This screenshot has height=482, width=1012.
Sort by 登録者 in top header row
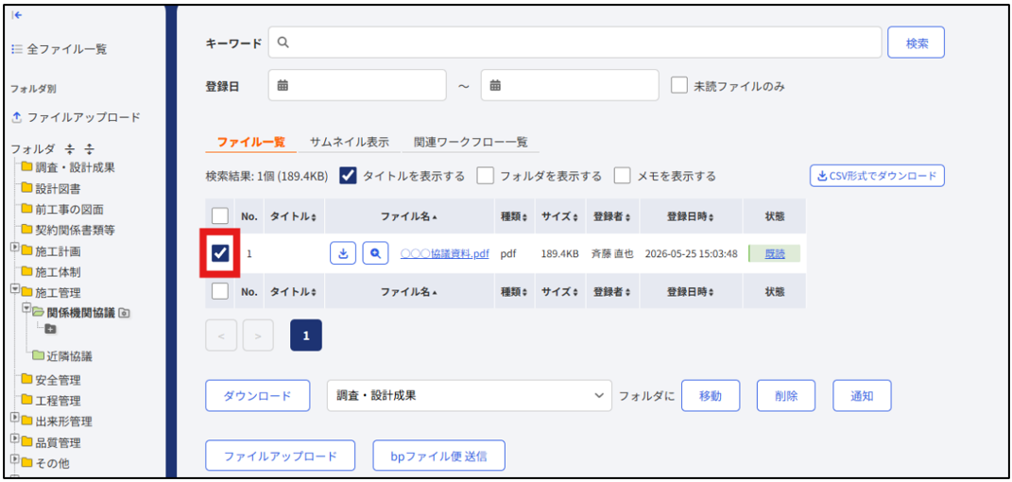612,216
